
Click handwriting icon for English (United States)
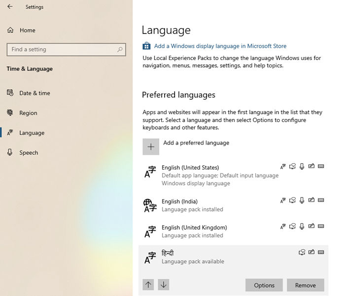[x=311, y=166]
